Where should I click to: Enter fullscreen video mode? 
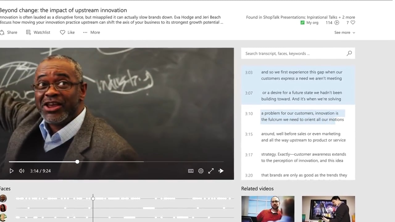(211, 171)
